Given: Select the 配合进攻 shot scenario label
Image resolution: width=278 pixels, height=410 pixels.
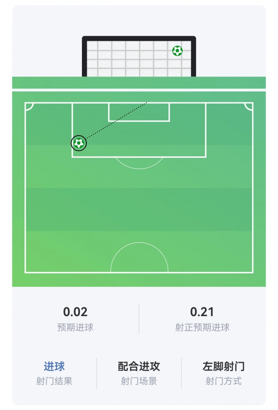Looking at the screenshot, I should [139, 366].
